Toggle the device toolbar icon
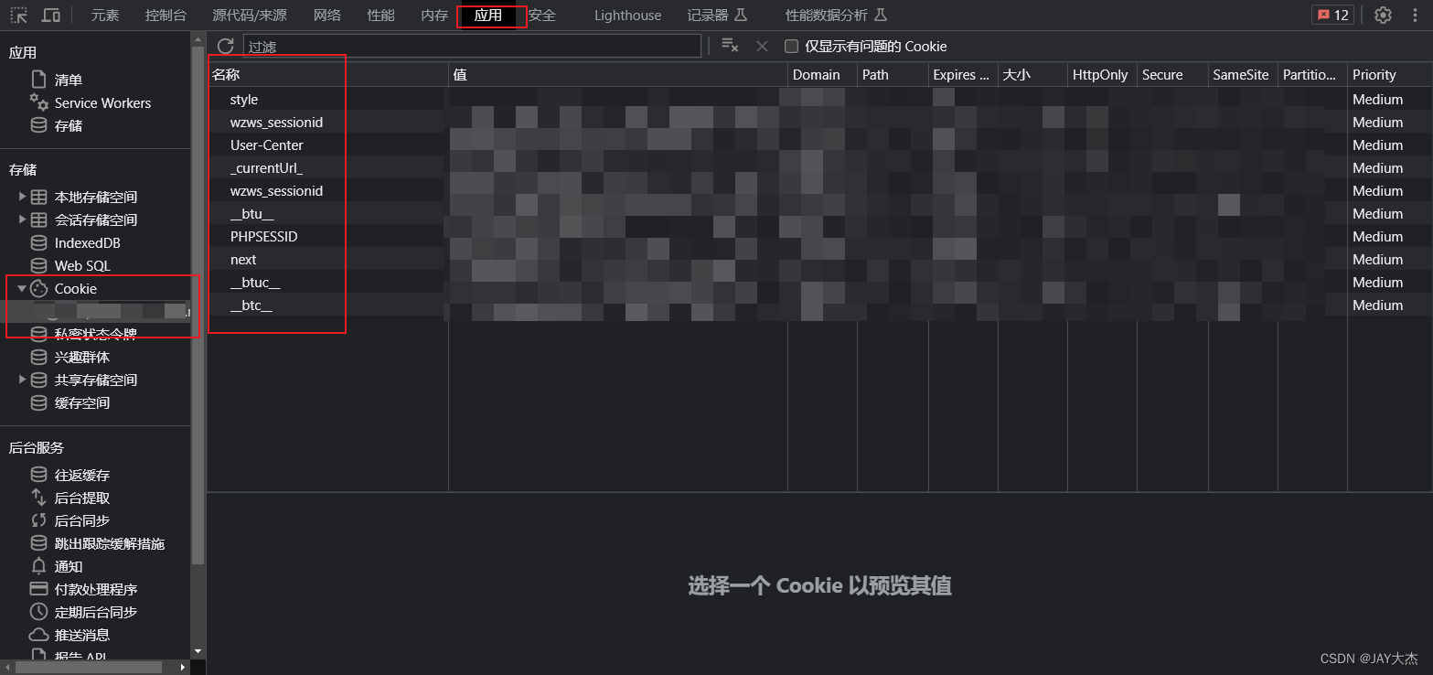The width and height of the screenshot is (1433, 675). tap(50, 15)
